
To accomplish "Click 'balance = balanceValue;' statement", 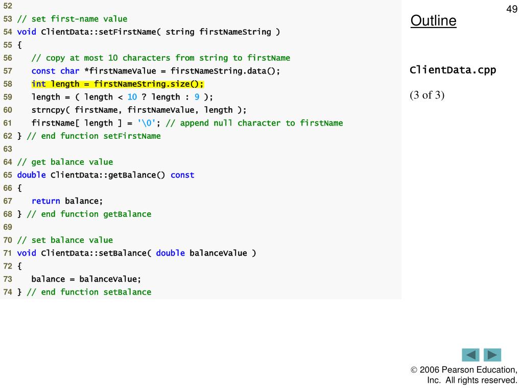I will [x=86, y=279].
